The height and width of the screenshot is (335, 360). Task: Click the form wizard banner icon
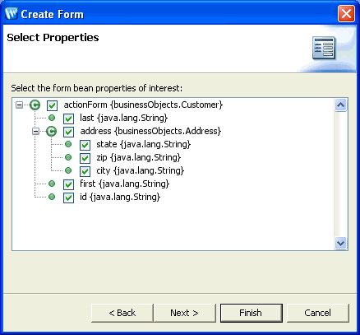tap(324, 49)
